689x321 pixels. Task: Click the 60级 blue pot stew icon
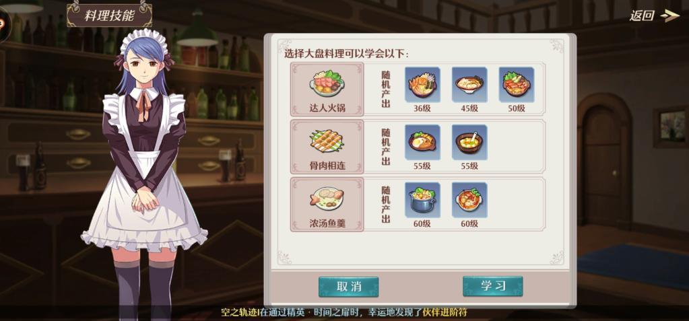click(x=422, y=200)
